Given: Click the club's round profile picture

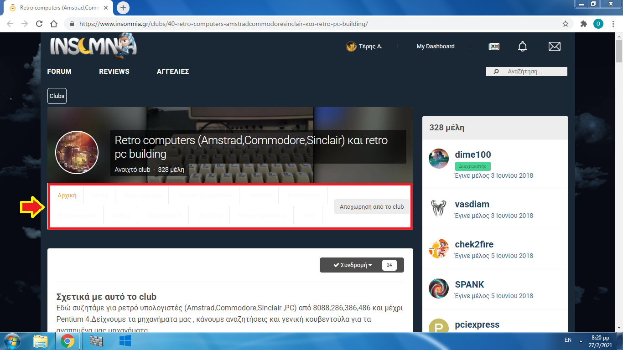Looking at the screenshot, I should pos(77,153).
